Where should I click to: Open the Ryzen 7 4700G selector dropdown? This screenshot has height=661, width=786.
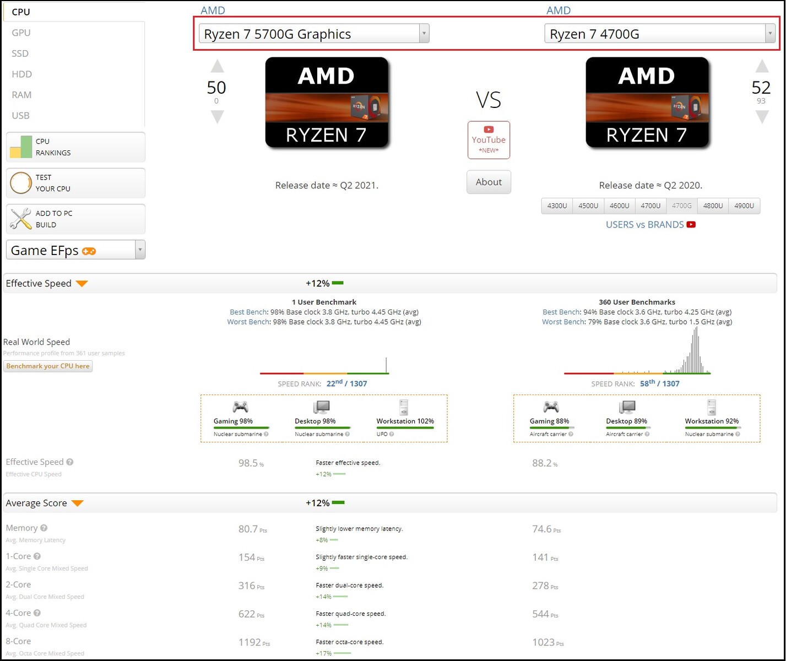point(770,33)
